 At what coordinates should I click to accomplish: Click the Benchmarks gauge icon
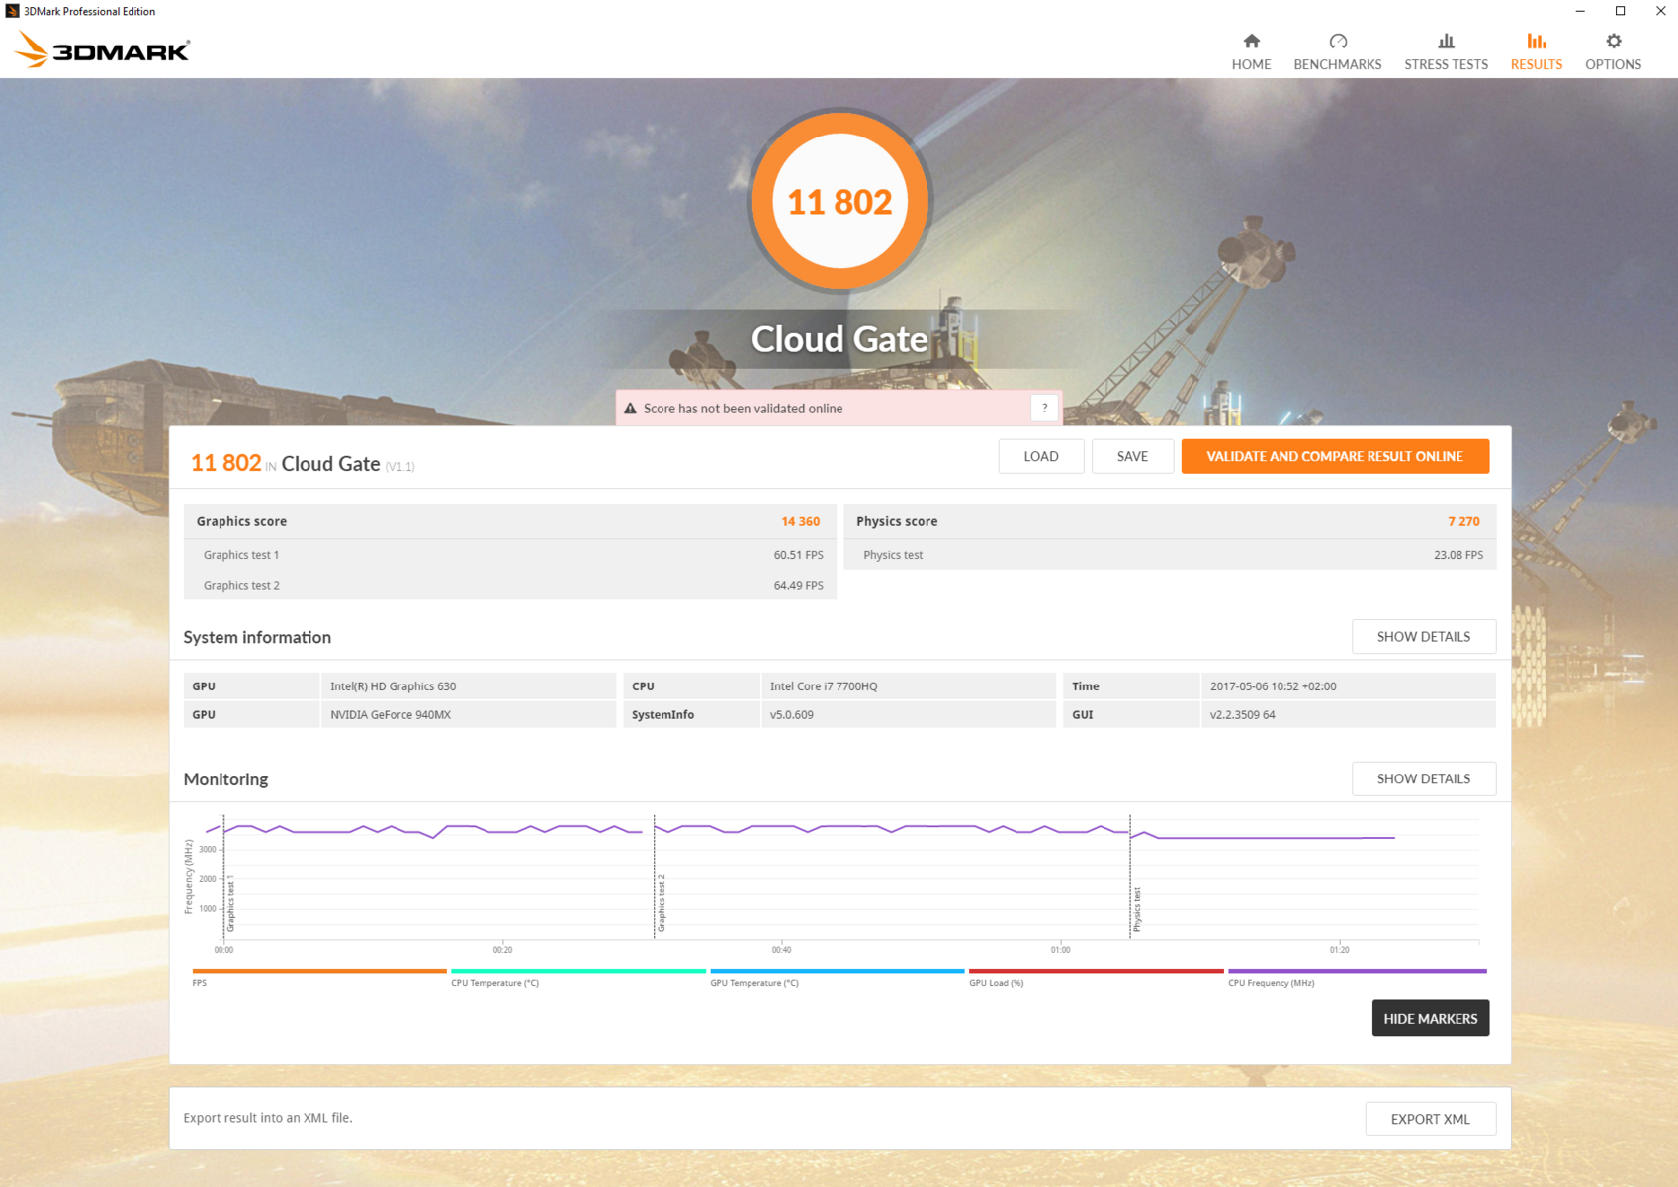(x=1338, y=41)
